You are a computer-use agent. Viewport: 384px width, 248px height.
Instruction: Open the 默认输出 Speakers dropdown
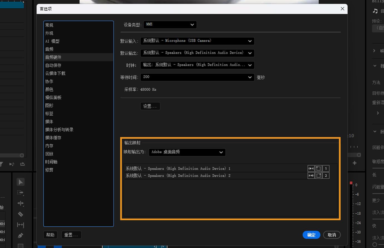197,53
